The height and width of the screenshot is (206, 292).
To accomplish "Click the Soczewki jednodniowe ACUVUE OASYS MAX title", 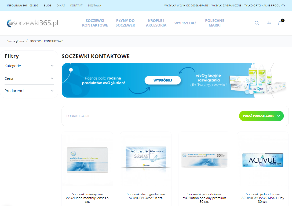I will tap(263, 198).
